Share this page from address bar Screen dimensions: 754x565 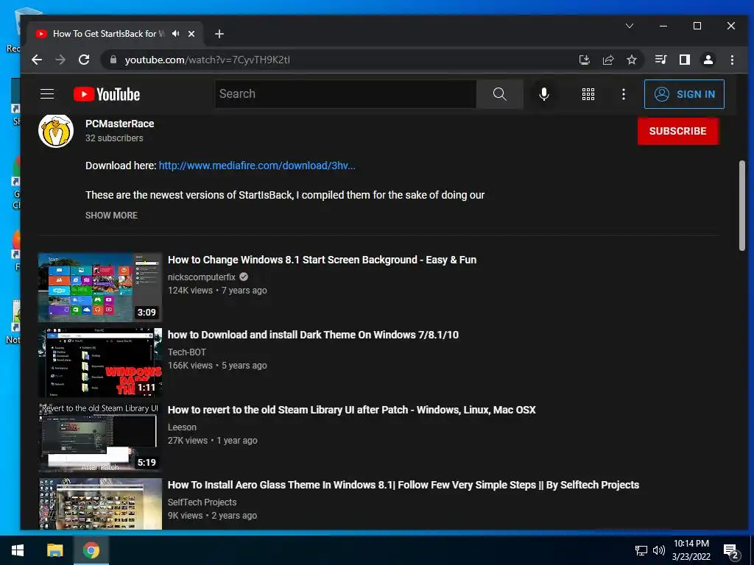click(x=607, y=60)
